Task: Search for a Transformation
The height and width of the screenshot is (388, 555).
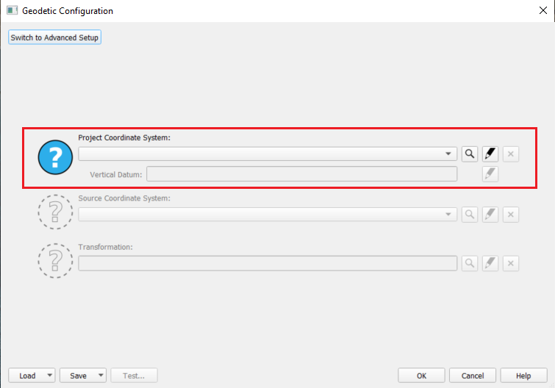Action: pos(470,263)
